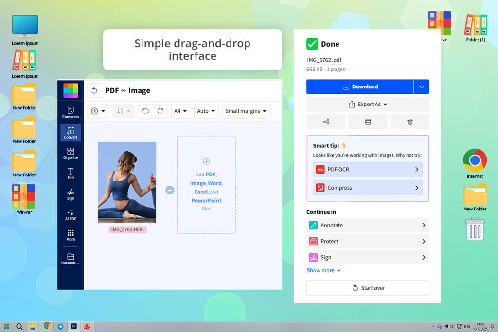The width and height of the screenshot is (498, 332).
Task: Open the Small margins dropdown
Action: [x=246, y=111]
